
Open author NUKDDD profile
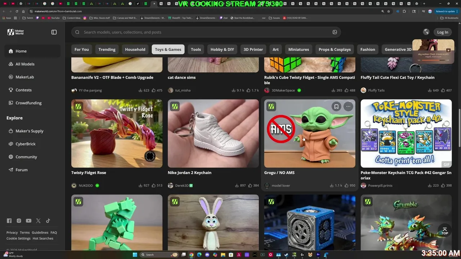[86, 186]
